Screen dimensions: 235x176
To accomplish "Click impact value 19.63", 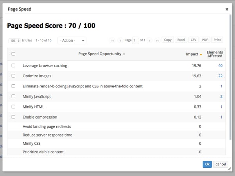I will coord(196,76).
